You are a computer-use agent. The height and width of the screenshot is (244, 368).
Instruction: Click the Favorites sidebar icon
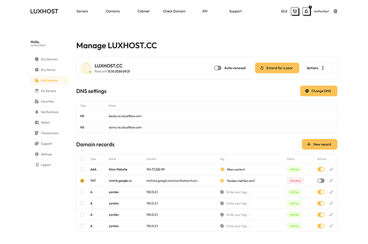click(x=37, y=101)
